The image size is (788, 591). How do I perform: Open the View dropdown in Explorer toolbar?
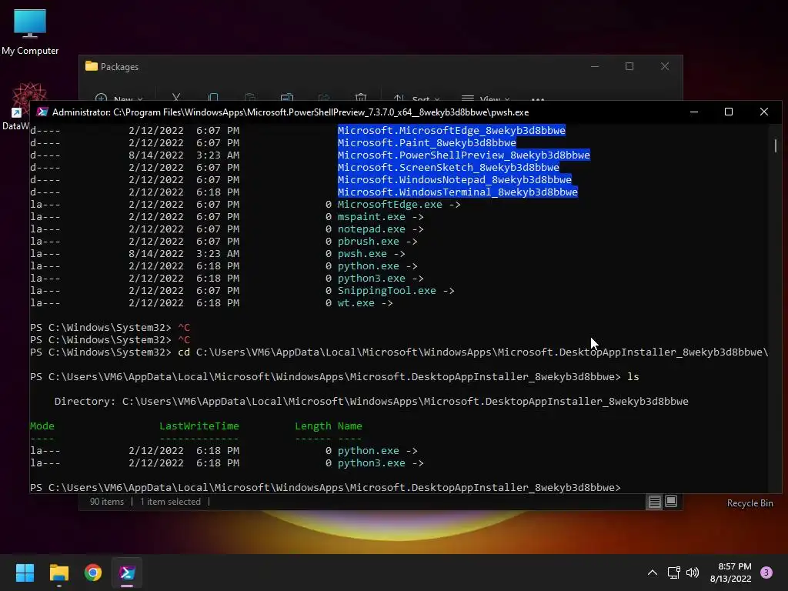click(486, 98)
